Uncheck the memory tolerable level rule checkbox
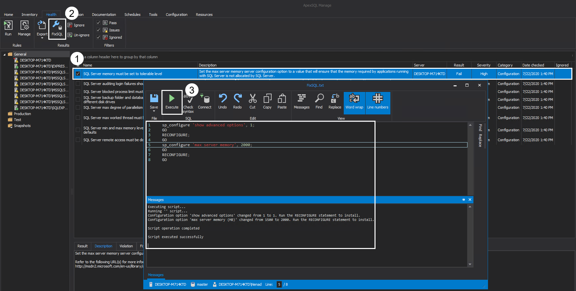Image resolution: width=576 pixels, height=291 pixels. pyautogui.click(x=78, y=74)
